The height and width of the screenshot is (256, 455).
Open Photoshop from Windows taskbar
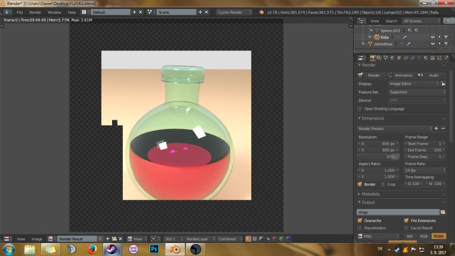pos(154,249)
